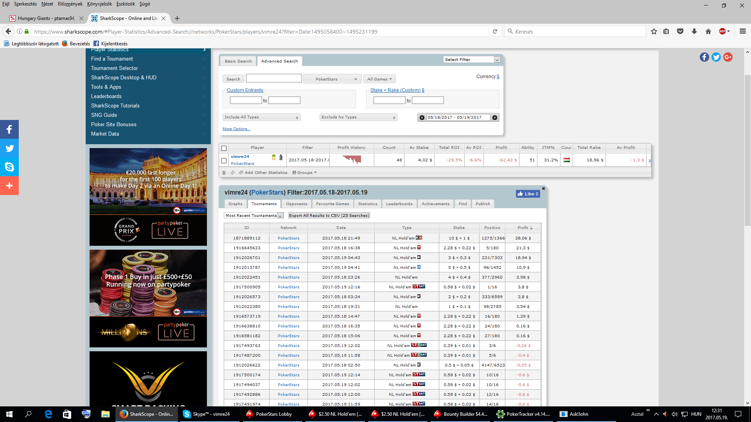Viewport: 751px width, 422px height.
Task: Expand Exclude No Types selector
Action: 358,117
